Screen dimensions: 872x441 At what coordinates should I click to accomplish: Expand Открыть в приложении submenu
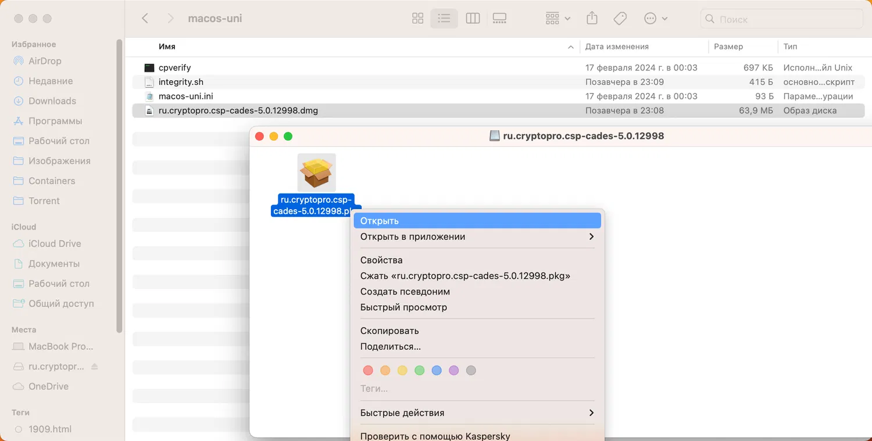coord(477,236)
